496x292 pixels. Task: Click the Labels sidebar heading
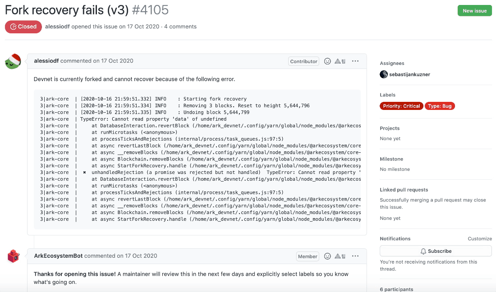tap(387, 95)
